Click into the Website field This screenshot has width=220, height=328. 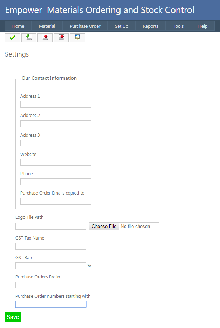[56, 163]
